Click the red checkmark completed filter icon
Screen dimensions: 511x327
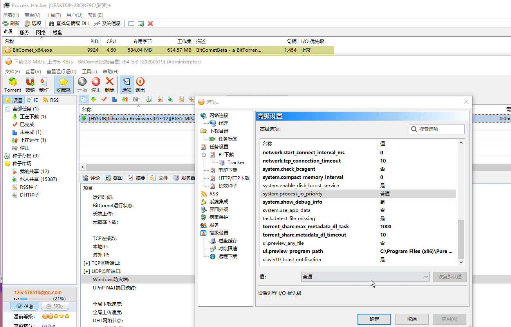point(104,99)
